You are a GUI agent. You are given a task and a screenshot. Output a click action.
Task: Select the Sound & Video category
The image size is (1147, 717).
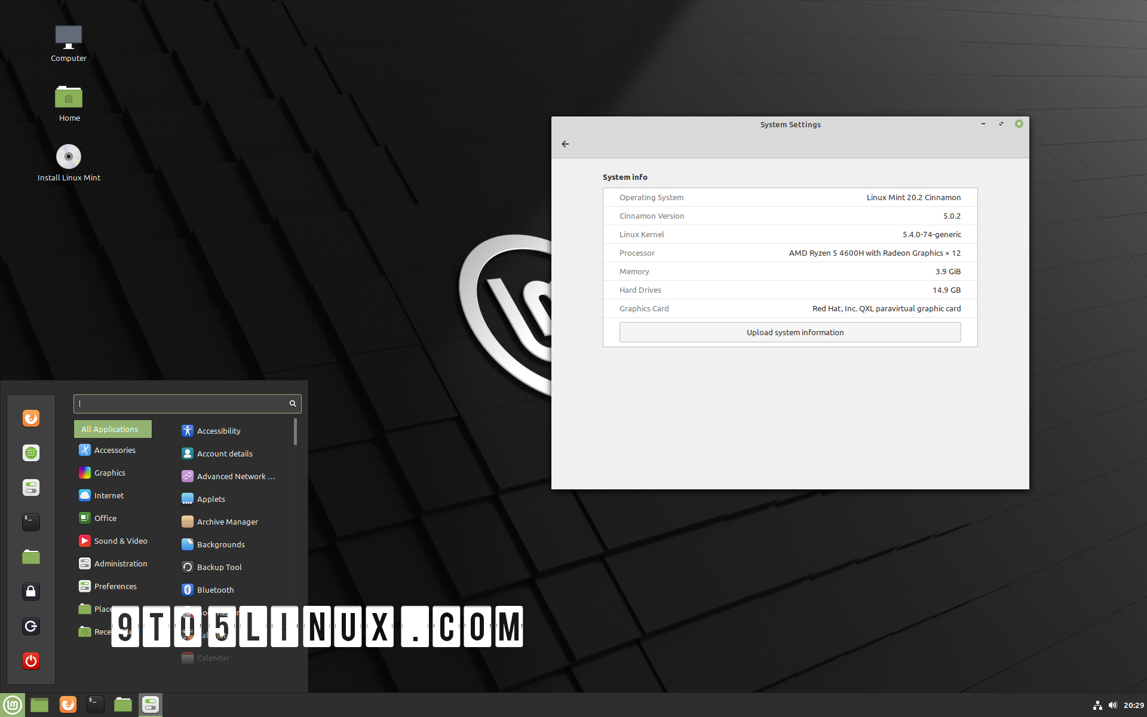121,540
